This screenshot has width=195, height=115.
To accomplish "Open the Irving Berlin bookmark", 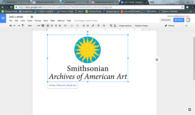I will click(150, 12).
